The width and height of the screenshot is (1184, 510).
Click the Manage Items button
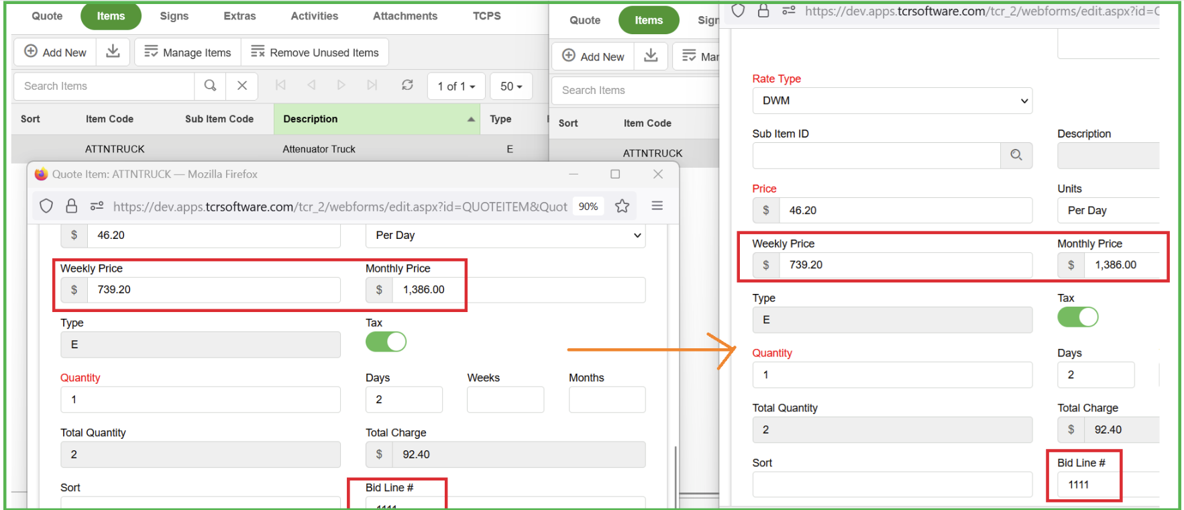pyautogui.click(x=188, y=52)
